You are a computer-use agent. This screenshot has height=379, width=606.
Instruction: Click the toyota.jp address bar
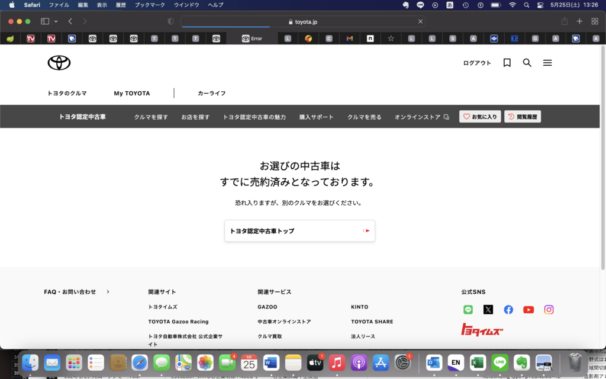[302, 21]
